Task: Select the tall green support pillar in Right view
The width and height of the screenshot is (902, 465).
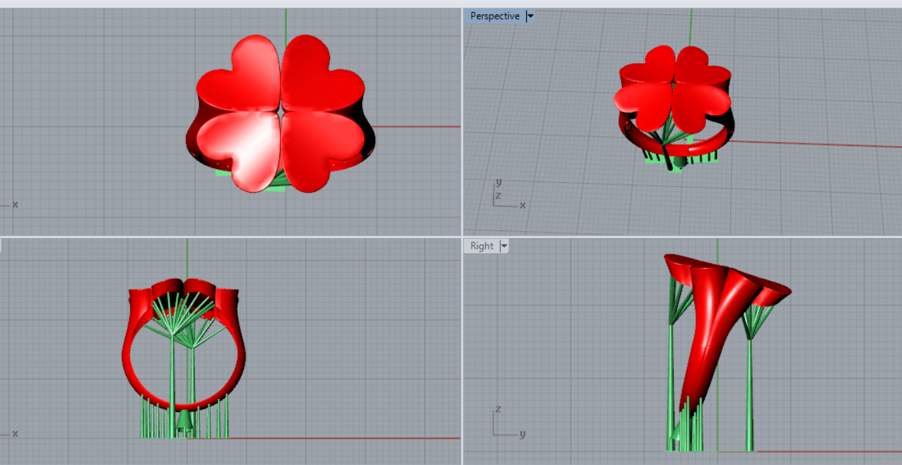Action: pyautogui.click(x=750, y=393)
